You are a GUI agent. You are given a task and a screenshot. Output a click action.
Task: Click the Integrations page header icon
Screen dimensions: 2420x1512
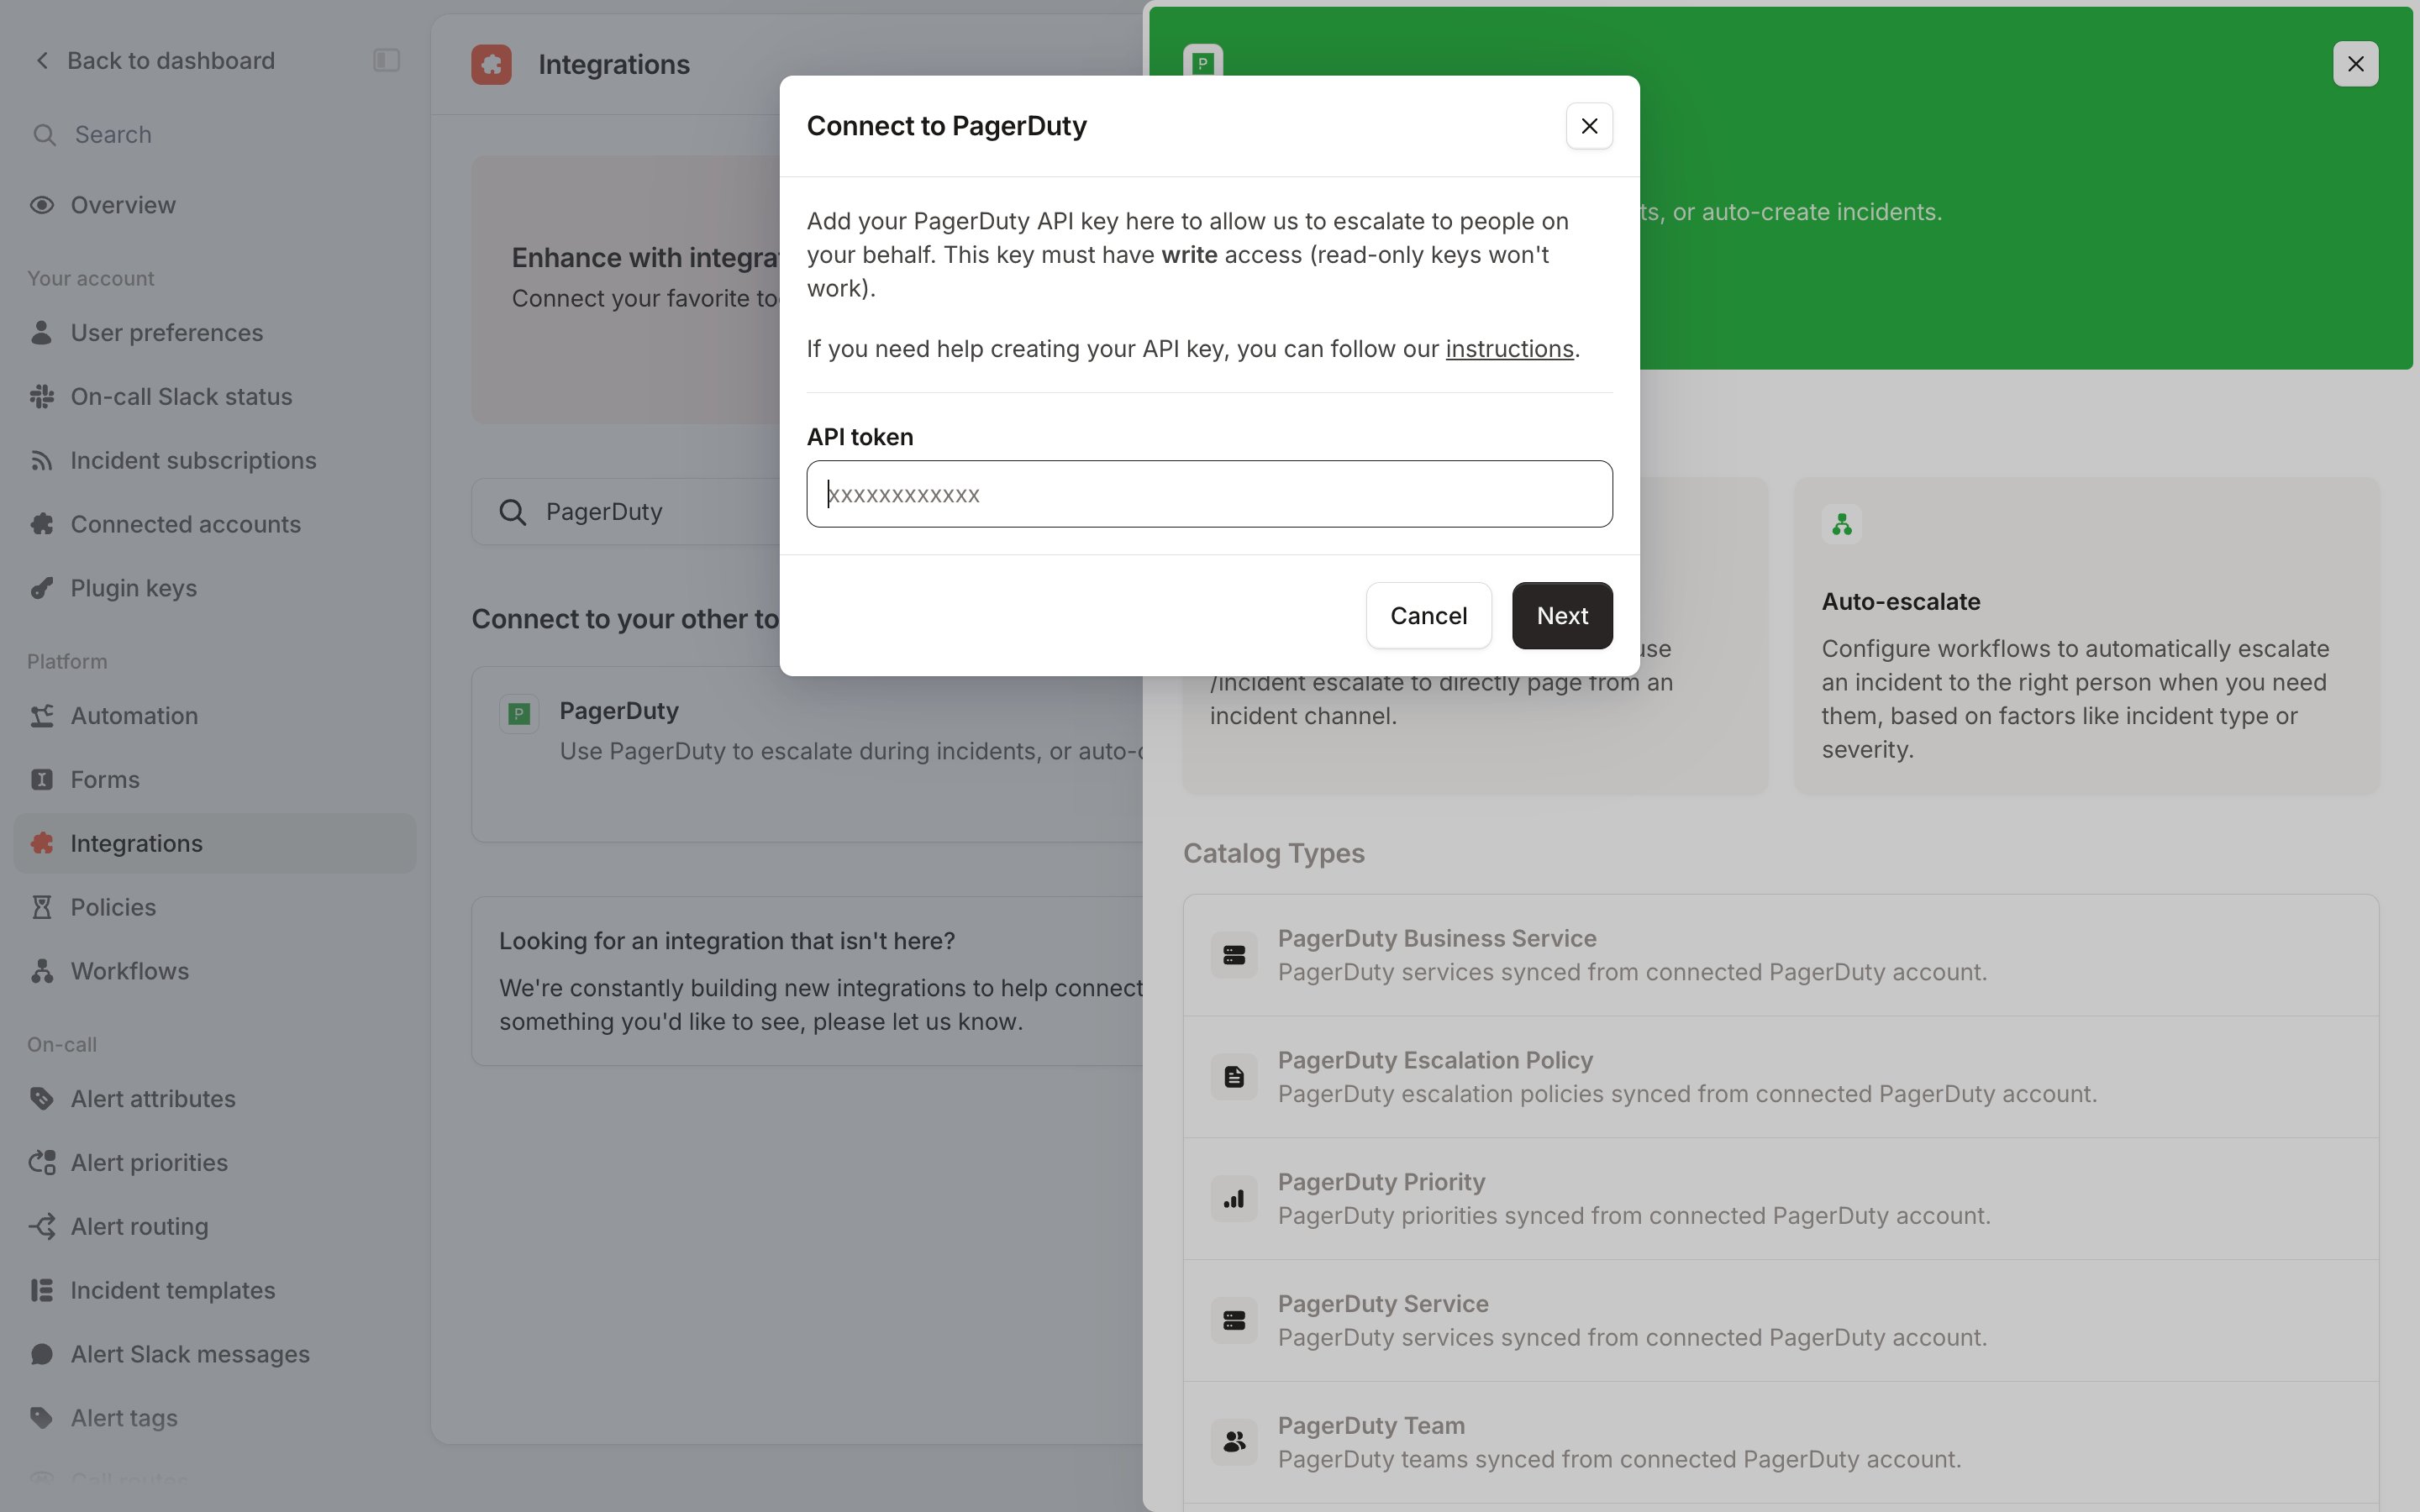pyautogui.click(x=492, y=65)
